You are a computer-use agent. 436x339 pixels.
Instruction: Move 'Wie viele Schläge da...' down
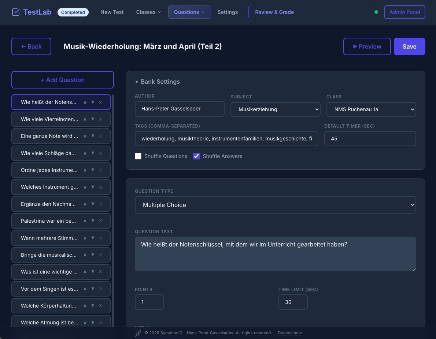(93, 153)
